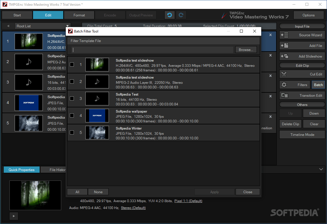The image size is (327, 224).
Task: Select clip 2 music note thumbnail in main list
Action: tap(29, 62)
